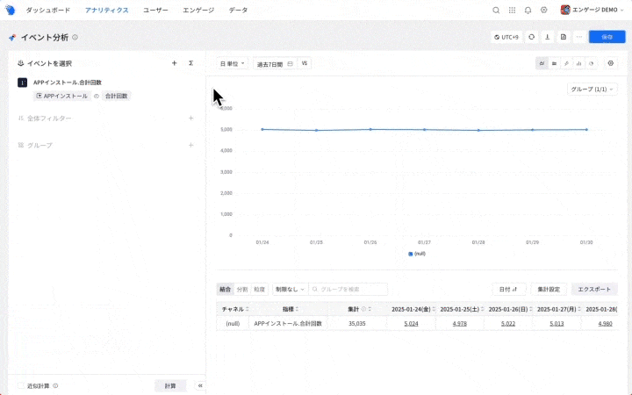The image size is (632, 395).
Task: Open the 合計回数 metric selector
Action: 117,96
